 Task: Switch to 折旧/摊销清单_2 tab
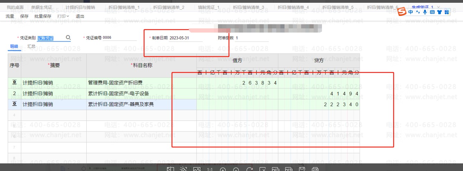coord(169,7)
